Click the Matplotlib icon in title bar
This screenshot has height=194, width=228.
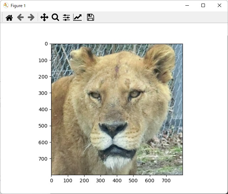(6, 5)
